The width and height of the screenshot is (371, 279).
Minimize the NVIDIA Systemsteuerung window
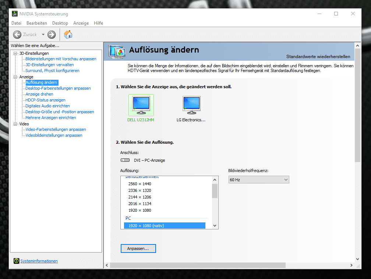click(x=319, y=14)
